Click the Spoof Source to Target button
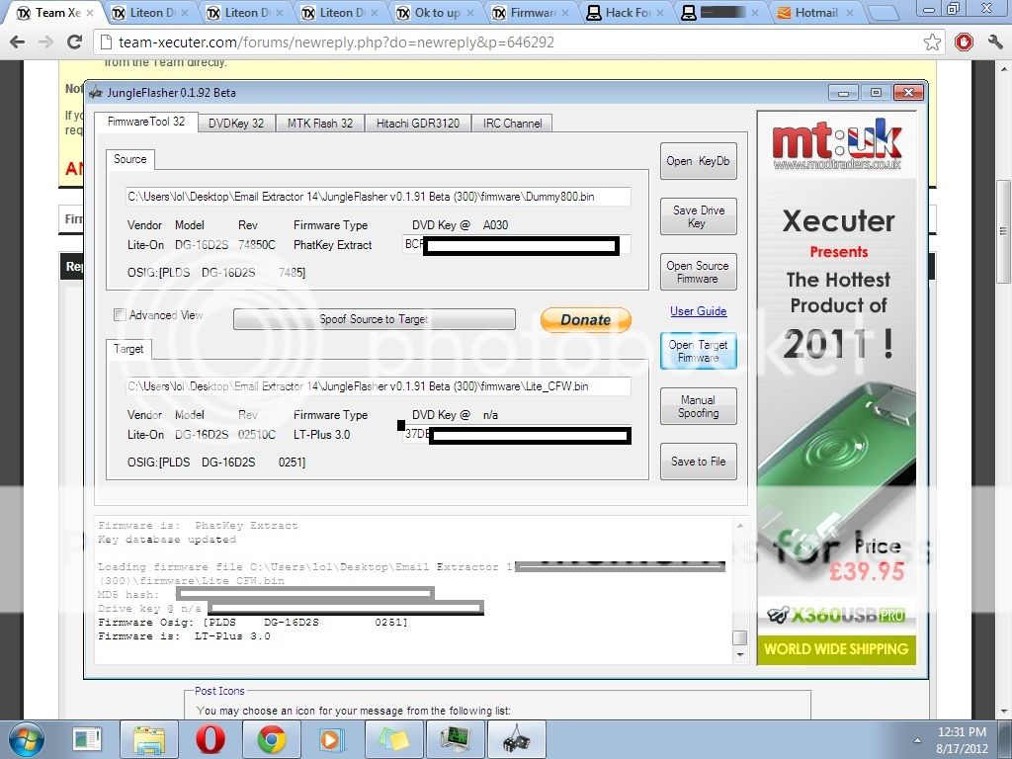 [x=374, y=319]
